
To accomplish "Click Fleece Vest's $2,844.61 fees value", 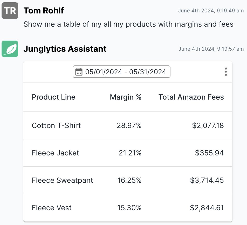I will coord(207,208).
